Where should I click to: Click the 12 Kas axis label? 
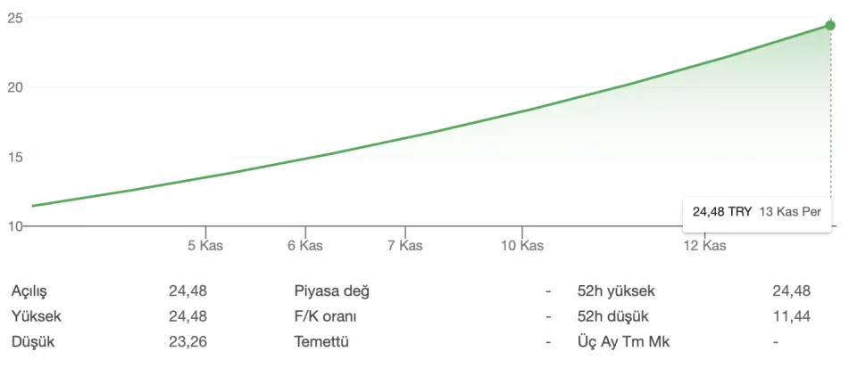pyautogui.click(x=705, y=246)
